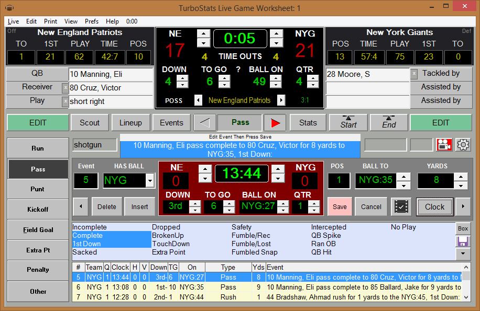Select event row 6 pass to Ballard, Jake
The image size is (480, 311).
coord(267,287)
